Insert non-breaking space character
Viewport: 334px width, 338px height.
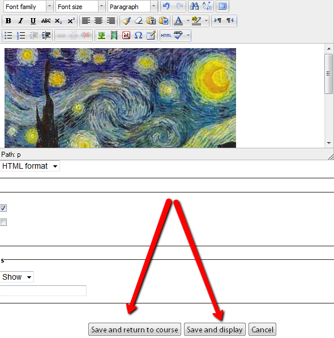tap(126, 36)
